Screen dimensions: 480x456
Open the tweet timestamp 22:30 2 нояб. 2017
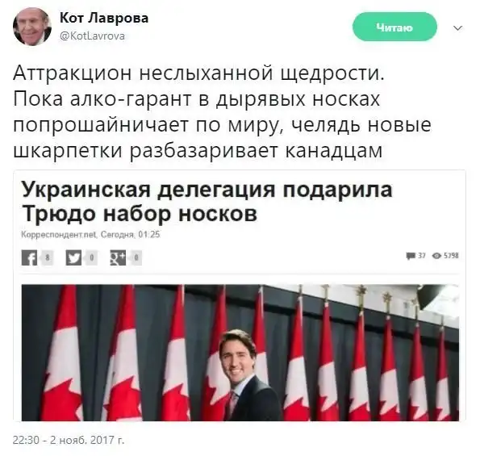tap(69, 440)
